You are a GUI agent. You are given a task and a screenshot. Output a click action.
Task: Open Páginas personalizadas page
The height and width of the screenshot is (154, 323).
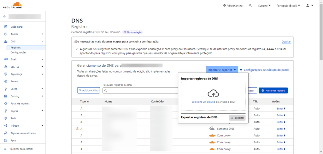tap(23, 133)
